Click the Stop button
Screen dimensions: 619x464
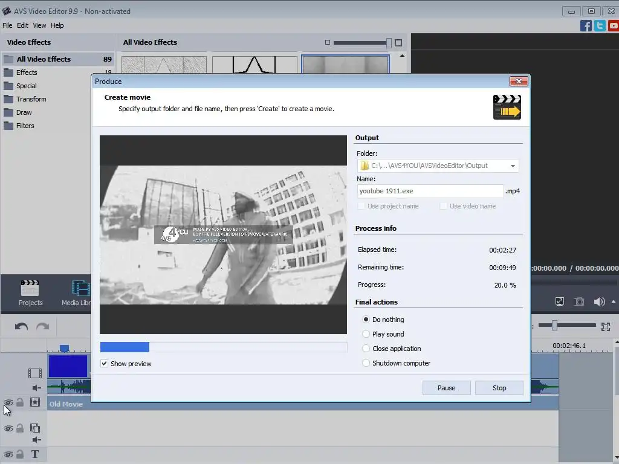(x=499, y=388)
